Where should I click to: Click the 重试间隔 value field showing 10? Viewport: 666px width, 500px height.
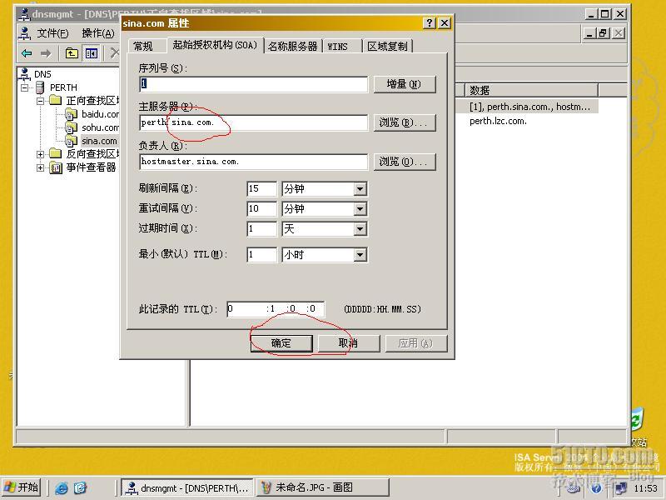261,208
